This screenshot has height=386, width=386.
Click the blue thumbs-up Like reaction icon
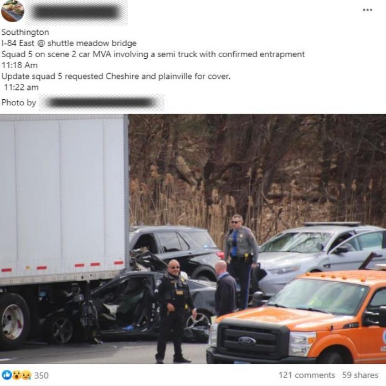tap(7, 375)
